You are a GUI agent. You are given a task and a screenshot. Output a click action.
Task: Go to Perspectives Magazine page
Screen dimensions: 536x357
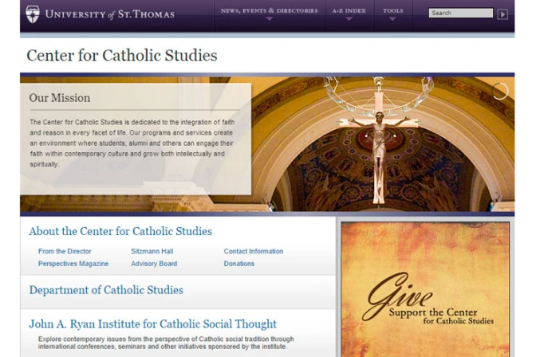point(73,264)
